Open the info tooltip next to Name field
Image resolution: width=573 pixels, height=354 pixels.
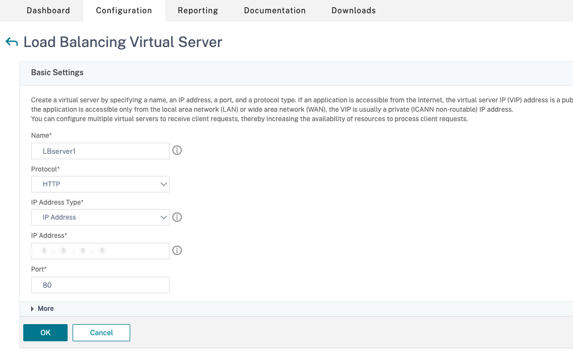pyautogui.click(x=177, y=150)
